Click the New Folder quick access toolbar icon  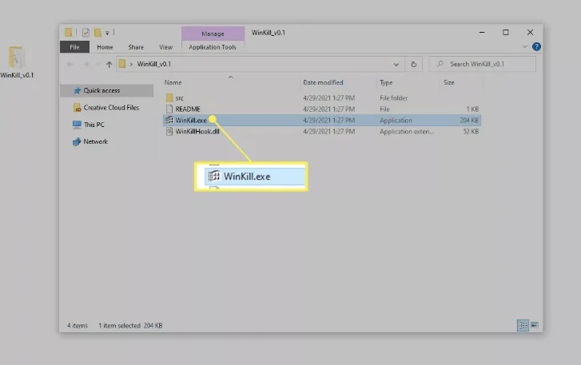pos(97,33)
